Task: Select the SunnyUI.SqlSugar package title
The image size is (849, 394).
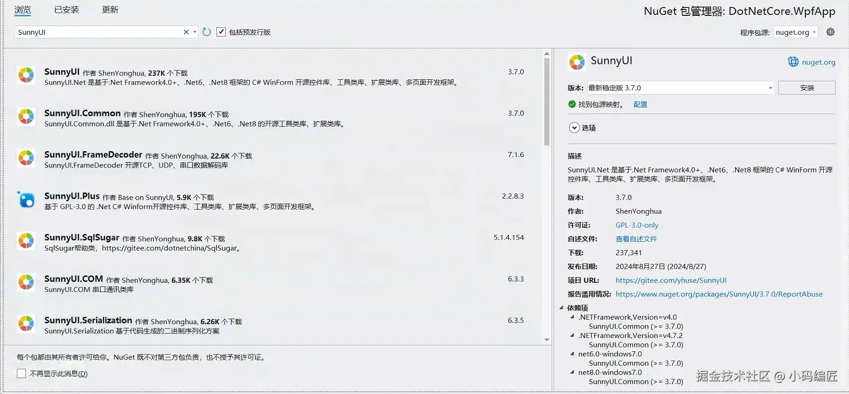Action: pos(82,237)
